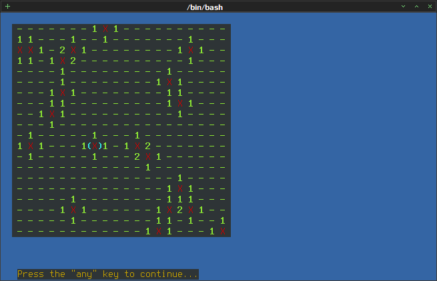Viewport: 437px width, 281px height.
Task: Select the first of two adjacent red X mines at the left edge
Action: tap(20, 50)
